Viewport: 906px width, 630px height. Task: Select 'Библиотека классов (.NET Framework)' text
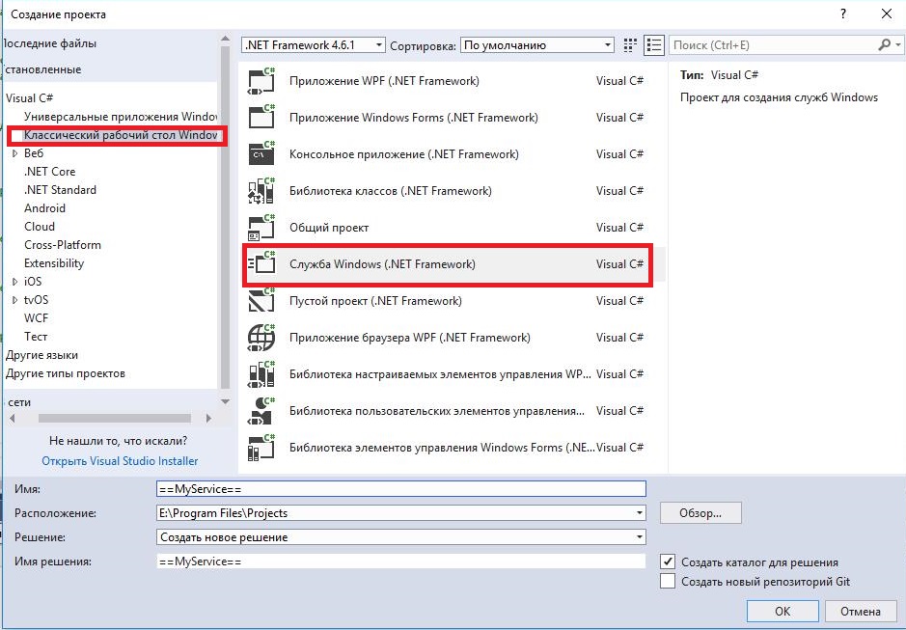click(391, 191)
